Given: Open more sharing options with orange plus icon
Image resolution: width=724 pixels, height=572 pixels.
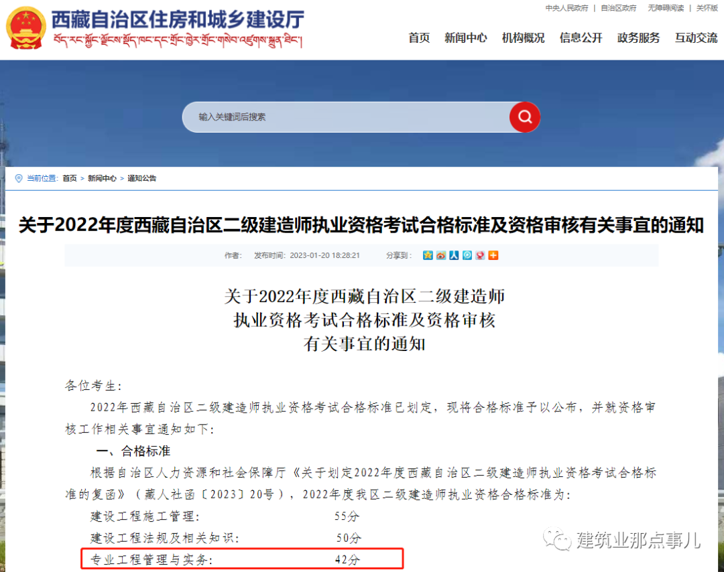Looking at the screenshot, I should point(493,255).
